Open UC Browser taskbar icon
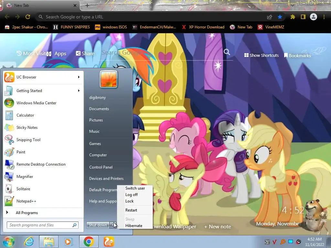The width and height of the screenshot is (331, 248). [109, 242]
